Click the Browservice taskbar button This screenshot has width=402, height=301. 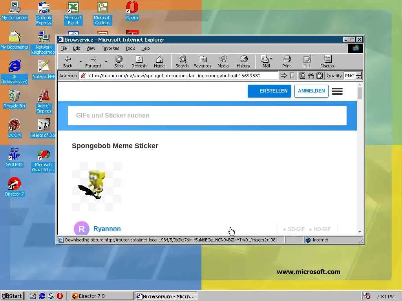click(166, 296)
